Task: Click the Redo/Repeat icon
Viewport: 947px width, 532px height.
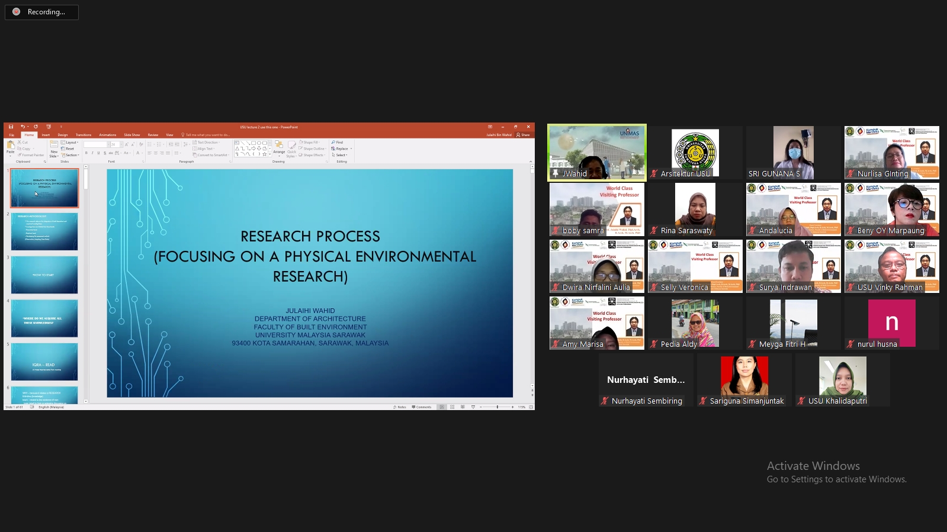Action: click(x=36, y=127)
